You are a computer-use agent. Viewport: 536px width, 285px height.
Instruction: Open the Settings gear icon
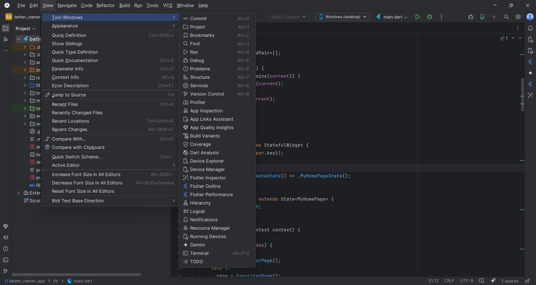tap(518, 17)
